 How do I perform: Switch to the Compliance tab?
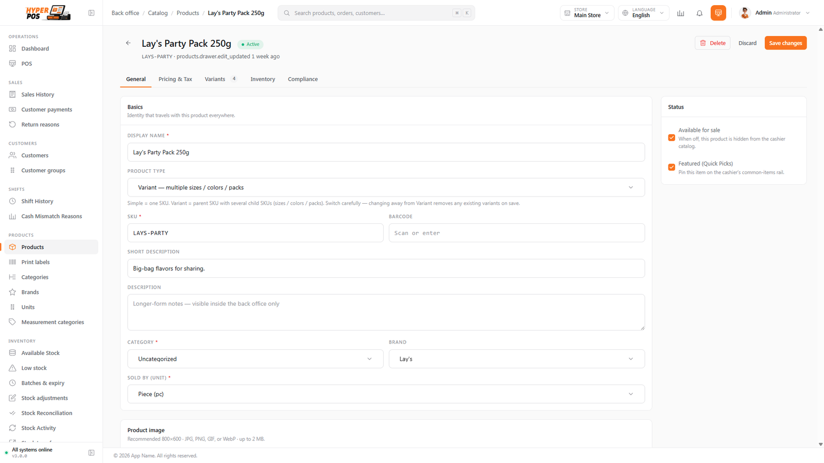pyautogui.click(x=303, y=79)
